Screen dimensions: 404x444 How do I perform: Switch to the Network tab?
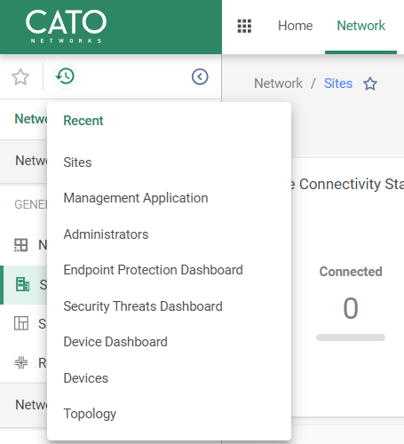pyautogui.click(x=360, y=26)
